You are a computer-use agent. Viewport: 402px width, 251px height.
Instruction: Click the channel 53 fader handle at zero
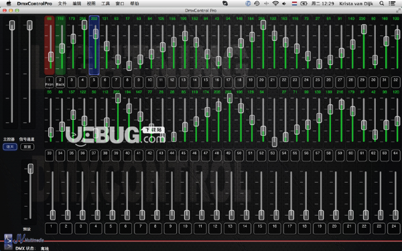pos(274,142)
